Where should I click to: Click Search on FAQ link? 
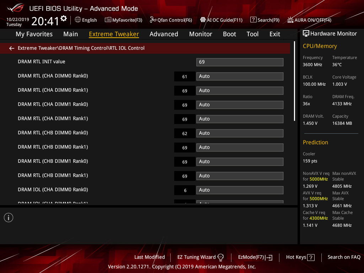344,257
